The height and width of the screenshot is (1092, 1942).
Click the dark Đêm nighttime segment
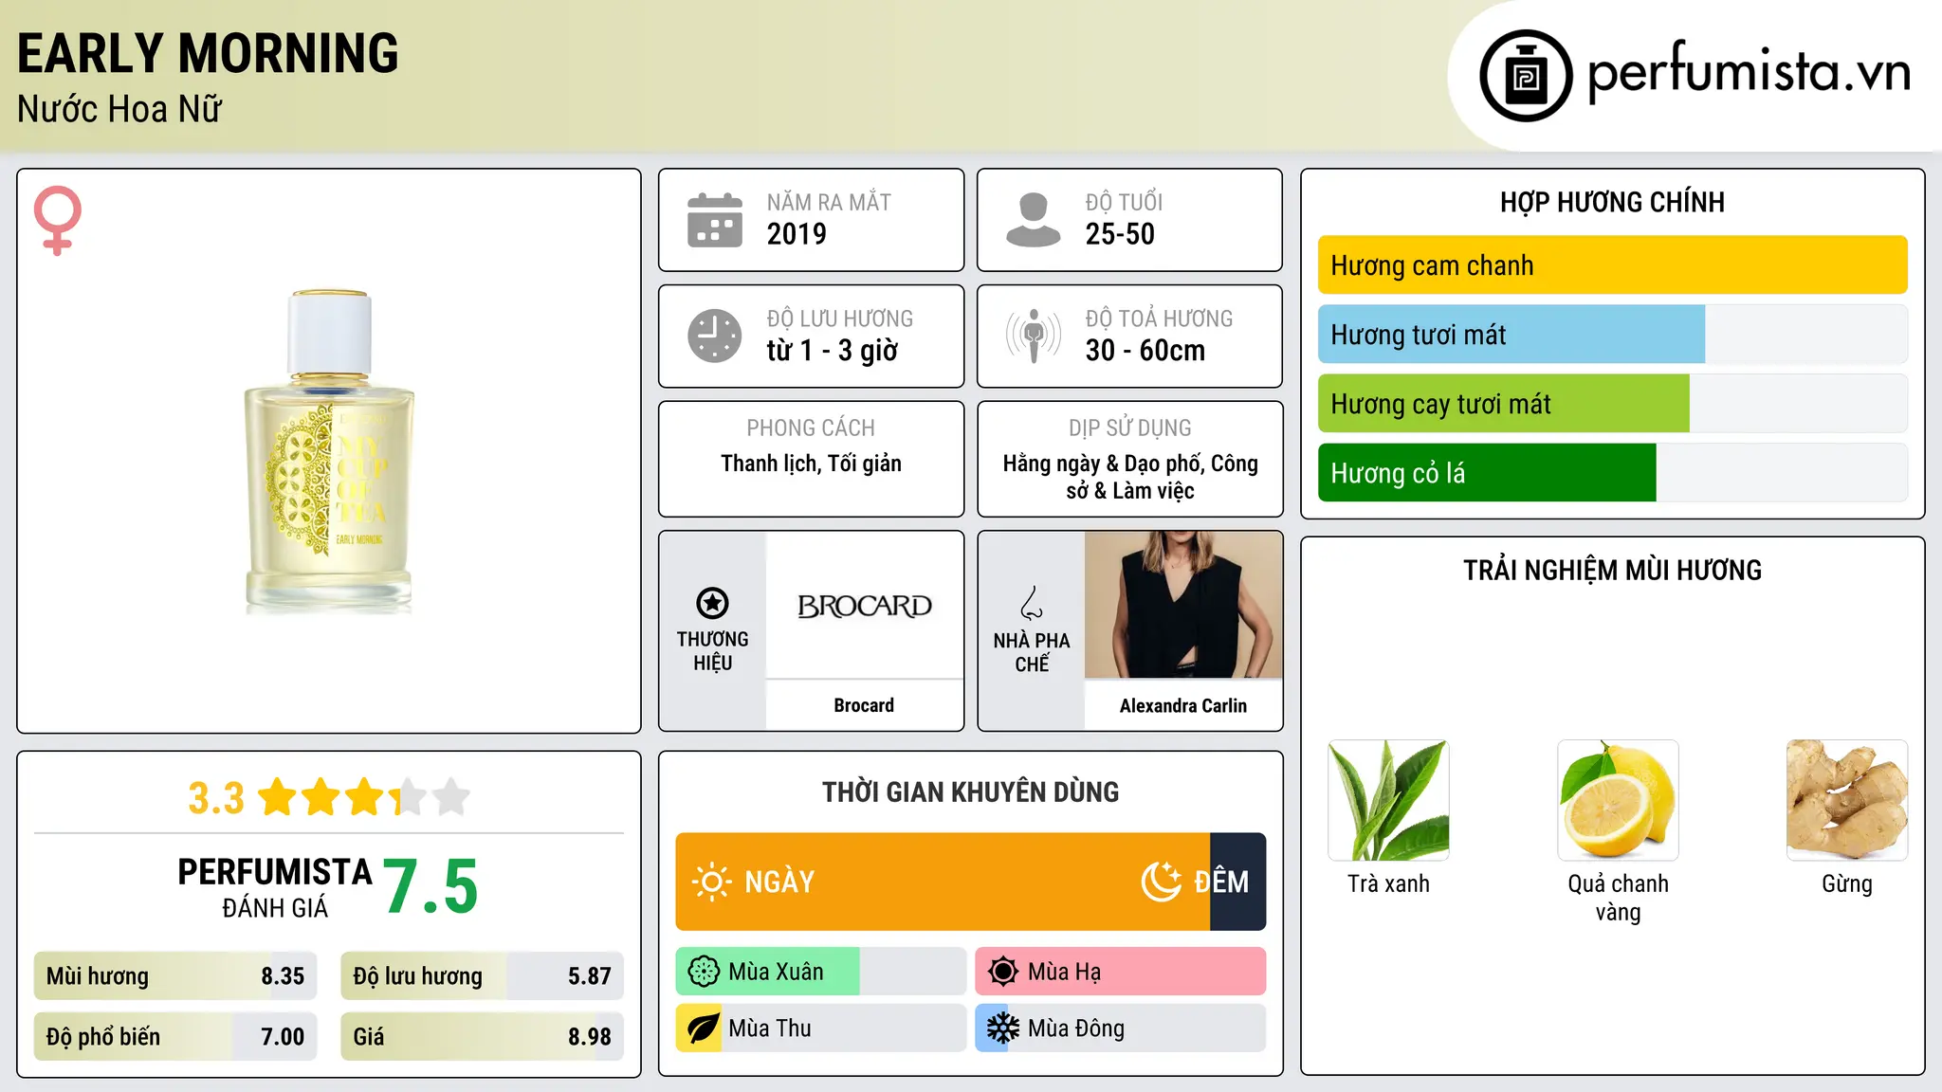1238,882
